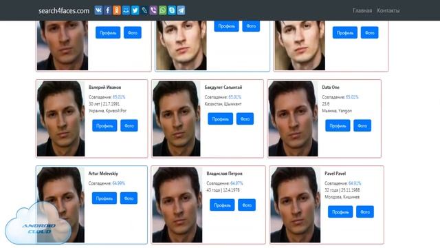Click the Валерий Иванов card photo
The width and height of the screenshot is (440, 248).
(x=61, y=118)
